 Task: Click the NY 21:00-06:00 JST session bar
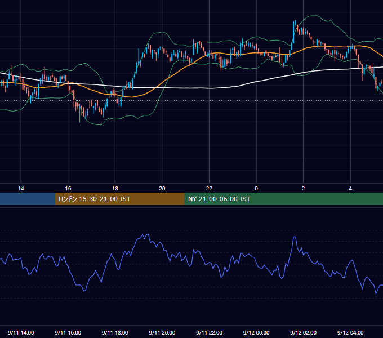tap(283, 199)
